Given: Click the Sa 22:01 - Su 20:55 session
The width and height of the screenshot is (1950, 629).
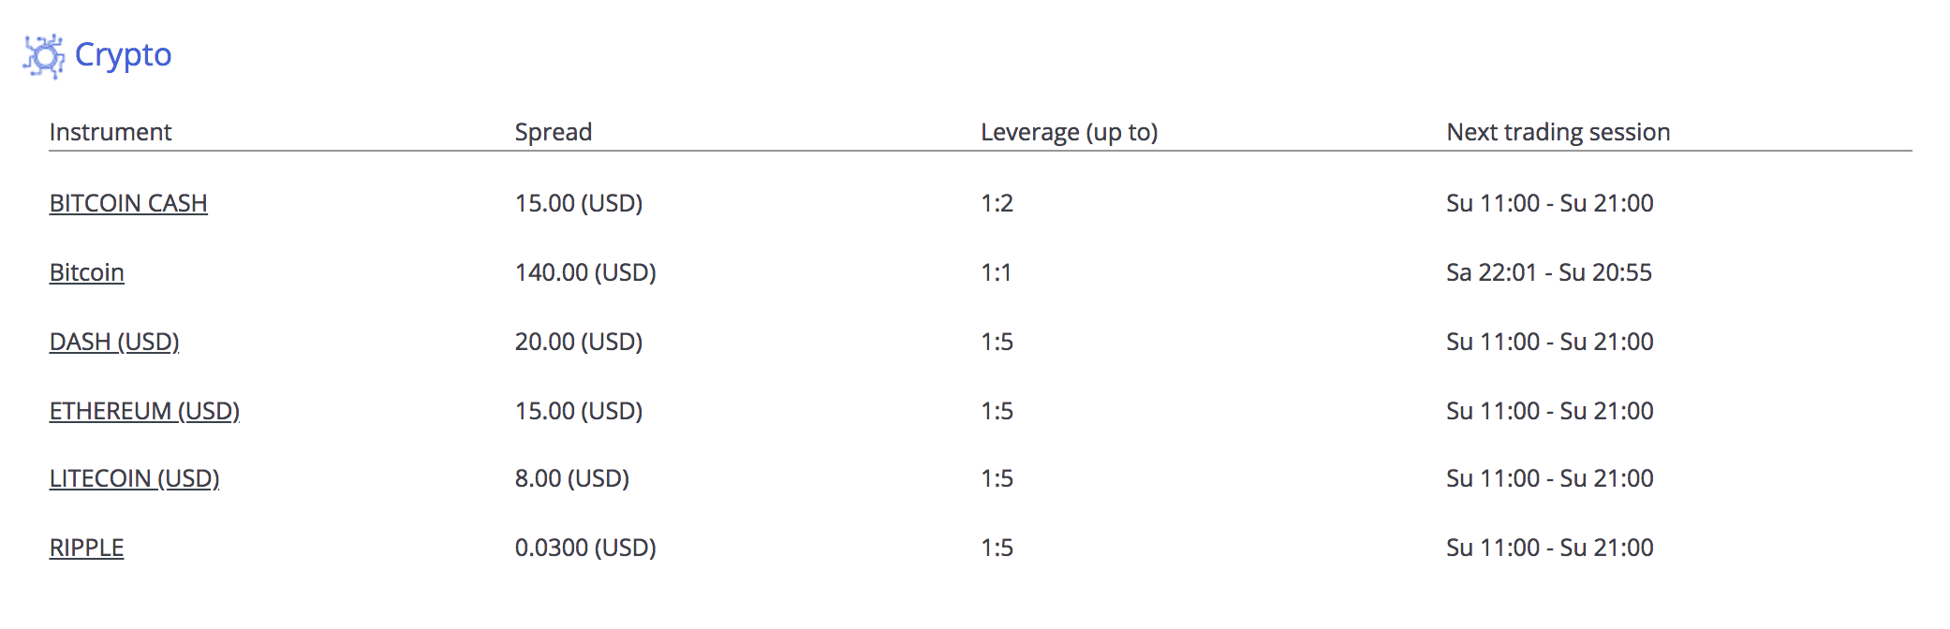Looking at the screenshot, I should click(1549, 272).
